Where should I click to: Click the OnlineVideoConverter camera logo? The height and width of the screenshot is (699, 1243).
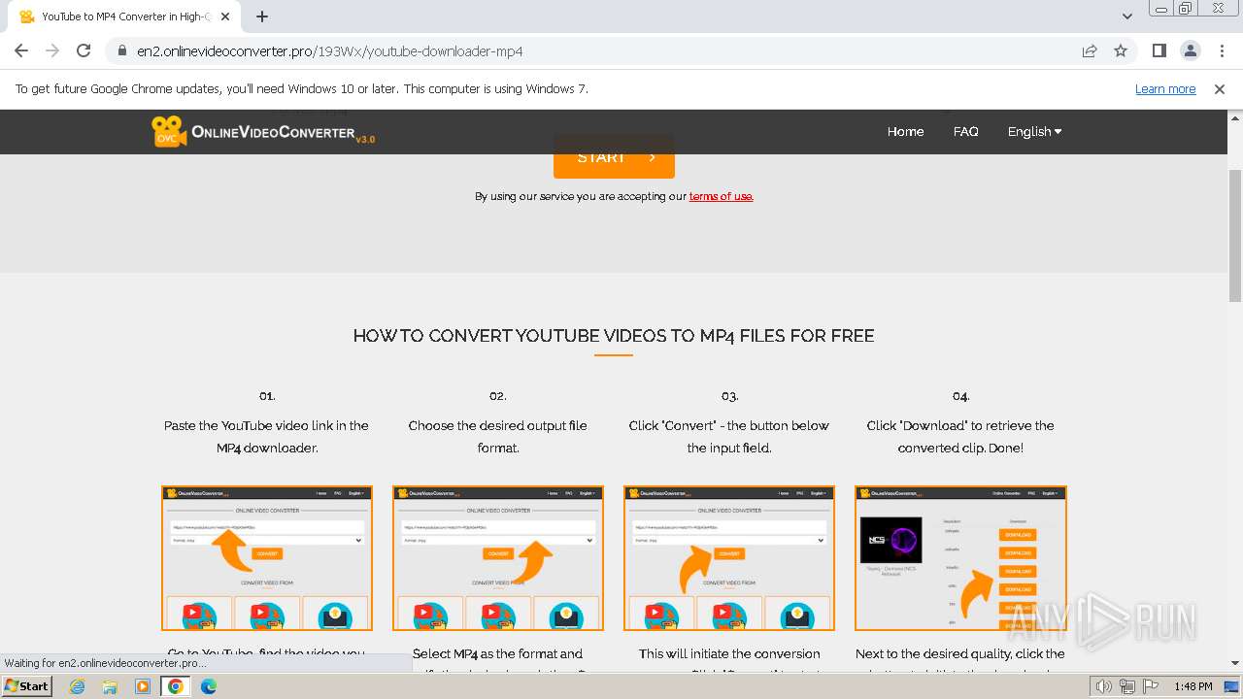click(263, 132)
